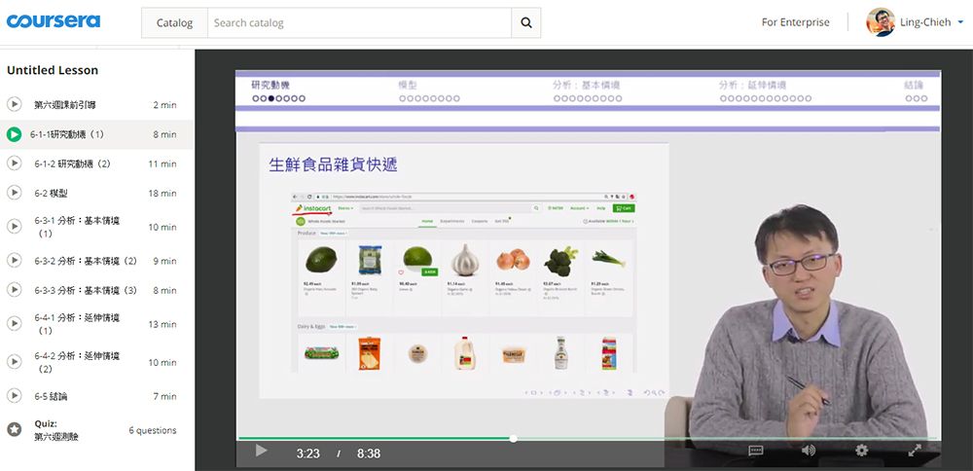This screenshot has height=471, width=973.
Task: Open the For Enterprise link
Action: point(795,22)
